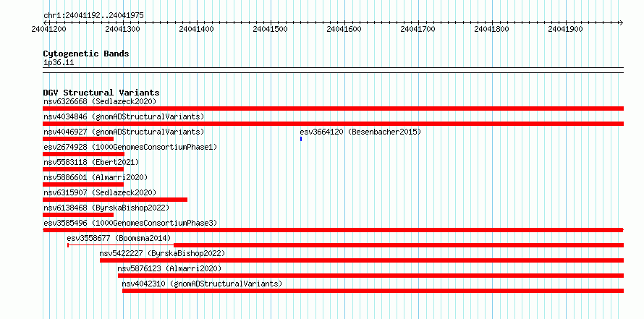The width and height of the screenshot is (644, 319).
Task: Select the esv2674928 red bar
Action: coord(83,154)
